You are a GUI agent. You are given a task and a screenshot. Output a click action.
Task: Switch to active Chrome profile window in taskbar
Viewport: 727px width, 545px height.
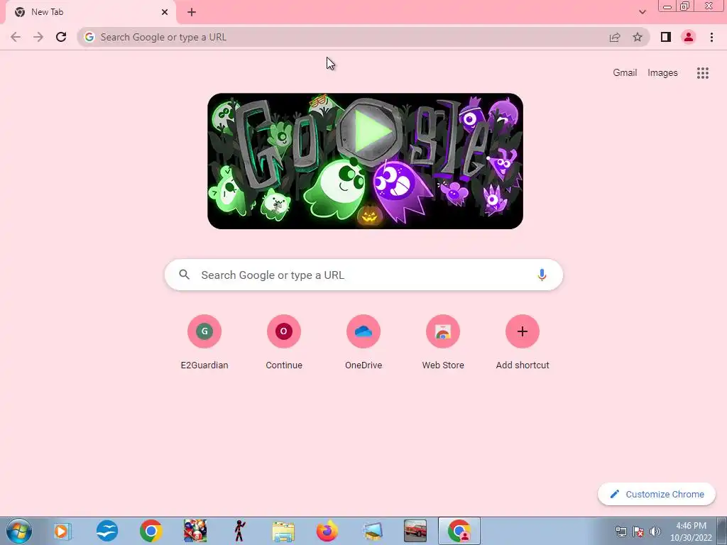click(459, 531)
